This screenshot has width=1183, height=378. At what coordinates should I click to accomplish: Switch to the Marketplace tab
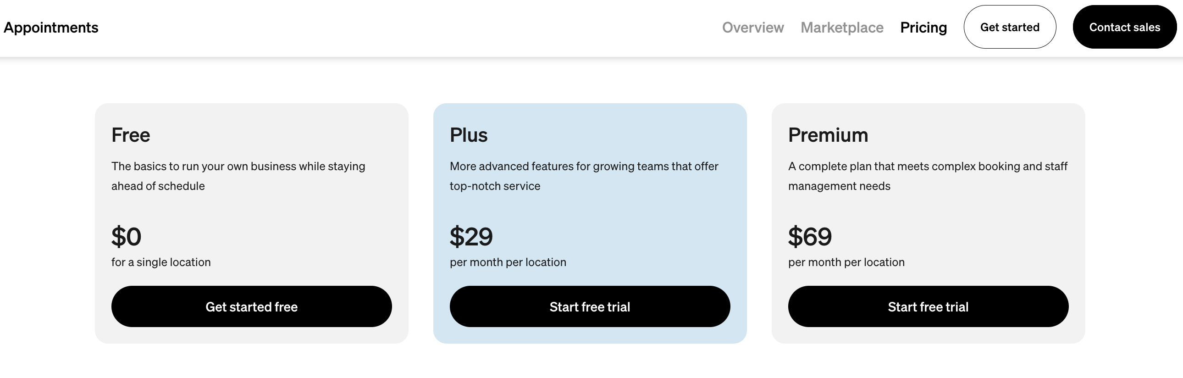[x=842, y=28]
